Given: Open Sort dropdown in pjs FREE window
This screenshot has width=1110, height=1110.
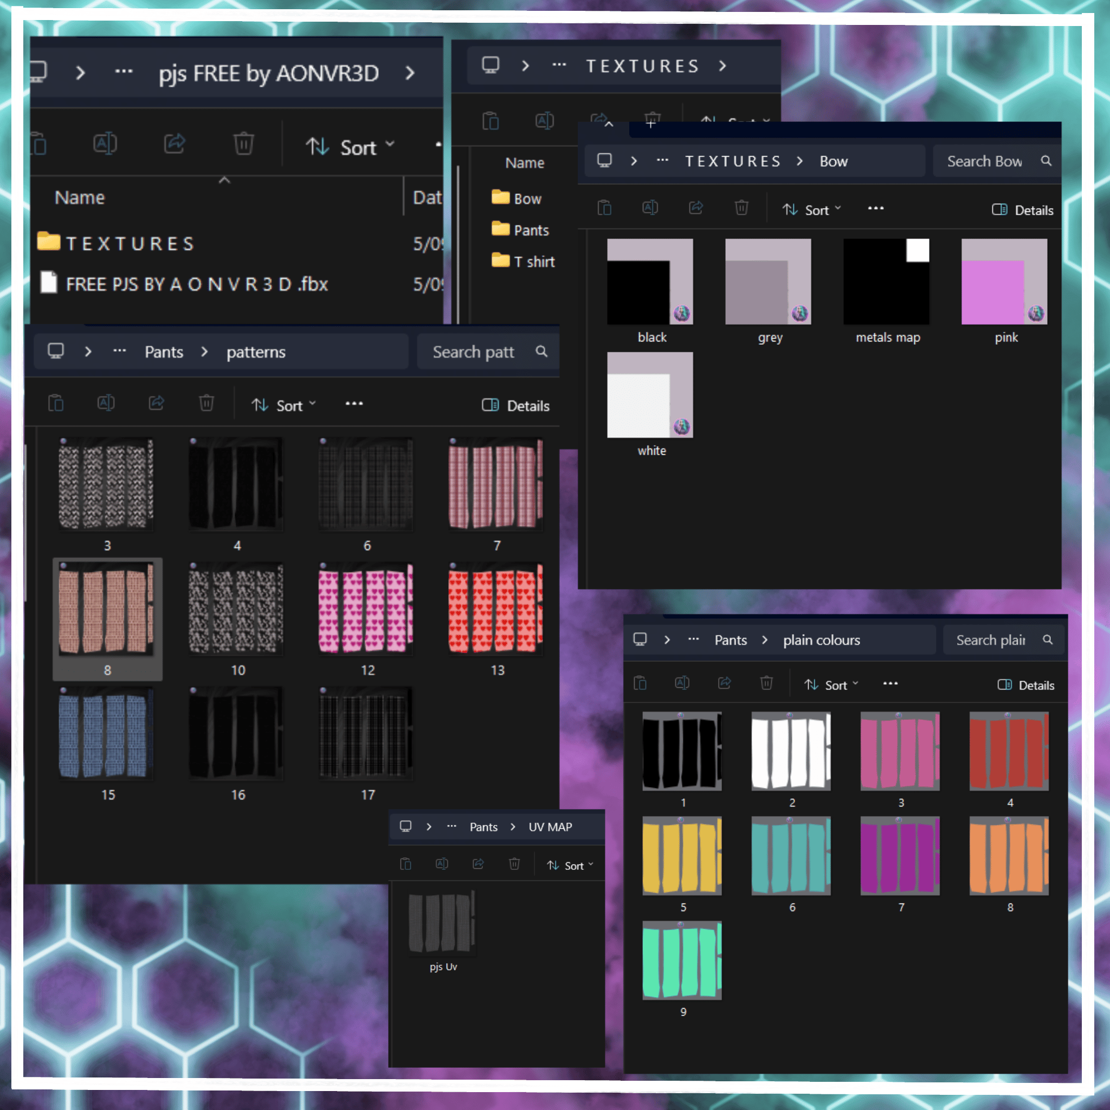Looking at the screenshot, I should point(350,147).
